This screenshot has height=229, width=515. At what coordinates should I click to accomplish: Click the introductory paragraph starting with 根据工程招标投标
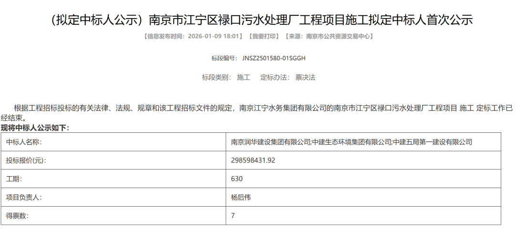(x=257, y=113)
